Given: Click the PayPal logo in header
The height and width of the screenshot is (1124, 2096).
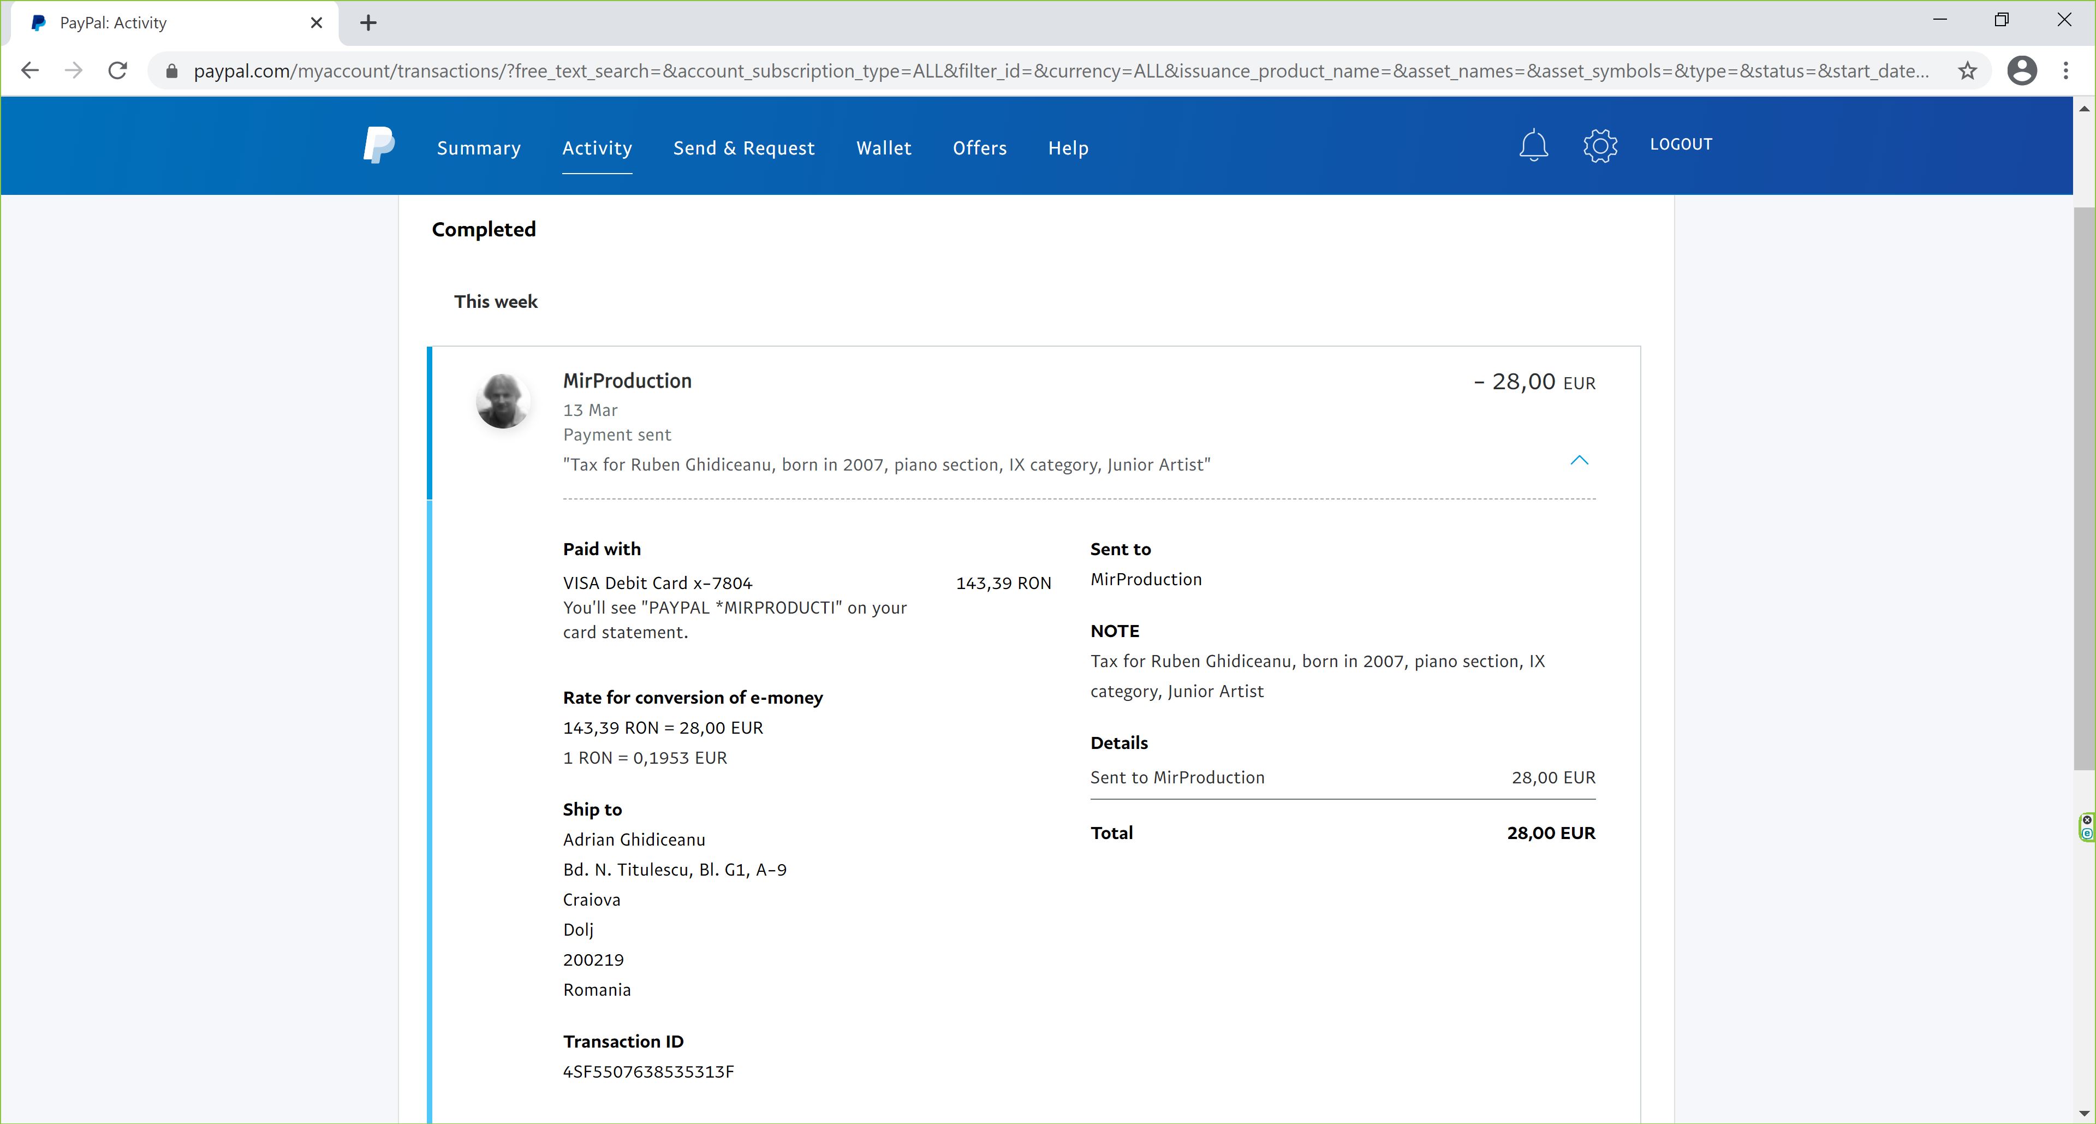Looking at the screenshot, I should (378, 146).
